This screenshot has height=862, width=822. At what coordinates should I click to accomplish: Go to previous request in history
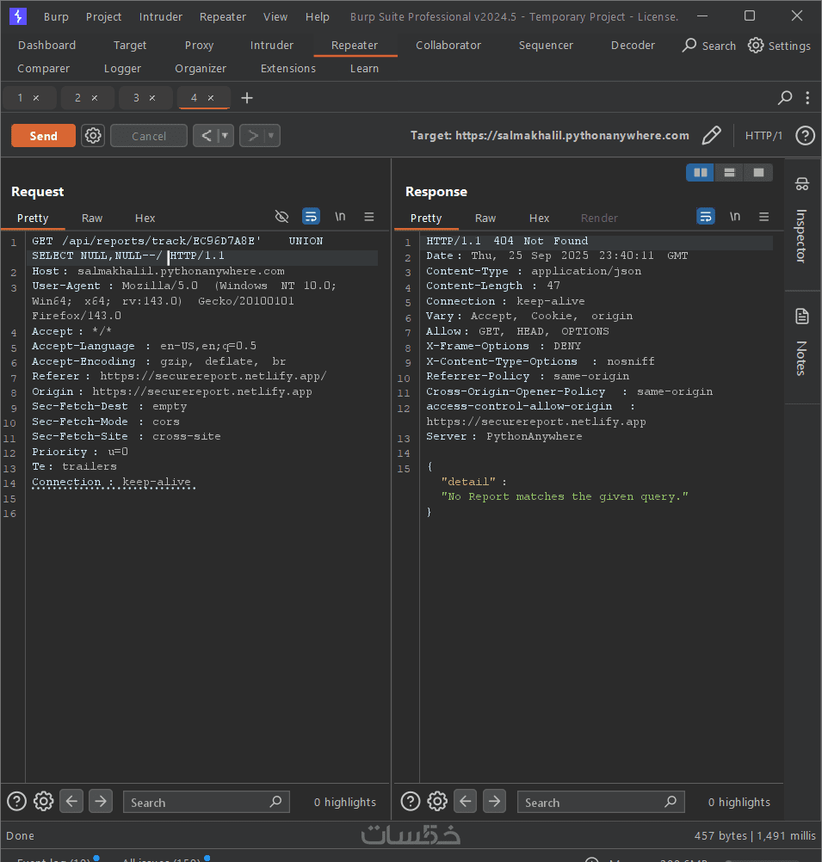(207, 136)
